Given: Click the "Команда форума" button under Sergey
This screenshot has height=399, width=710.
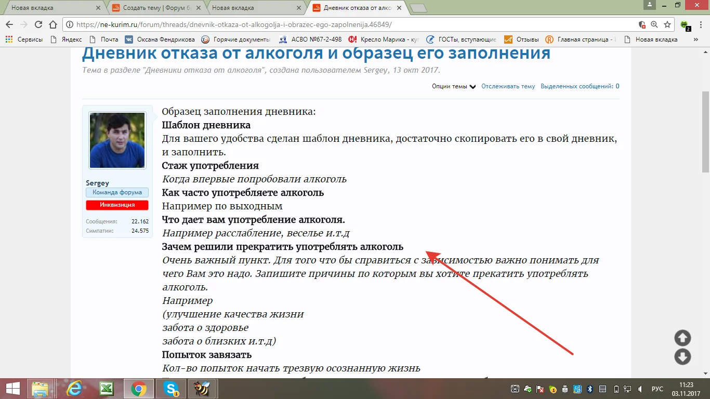Looking at the screenshot, I should click(117, 192).
